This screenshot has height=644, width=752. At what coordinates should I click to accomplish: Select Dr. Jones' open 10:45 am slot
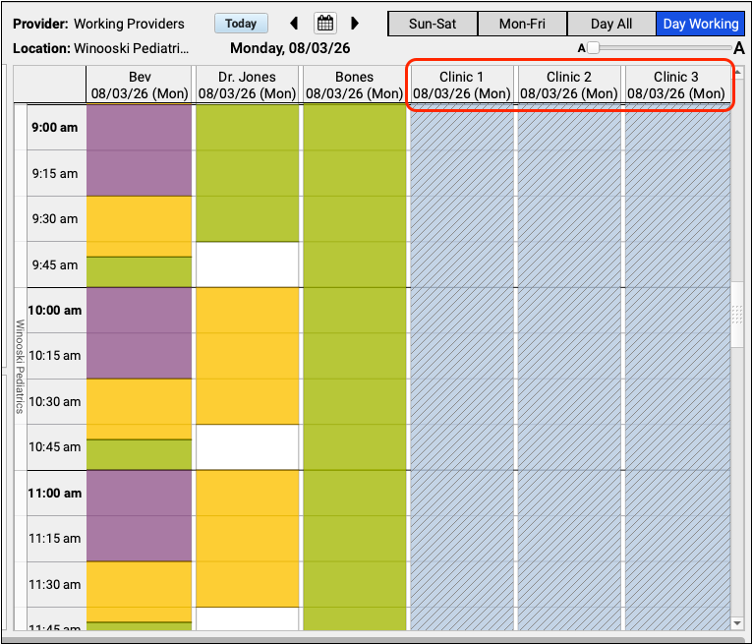(247, 447)
